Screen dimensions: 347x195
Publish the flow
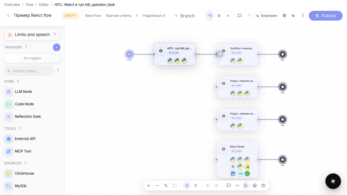click(x=326, y=16)
